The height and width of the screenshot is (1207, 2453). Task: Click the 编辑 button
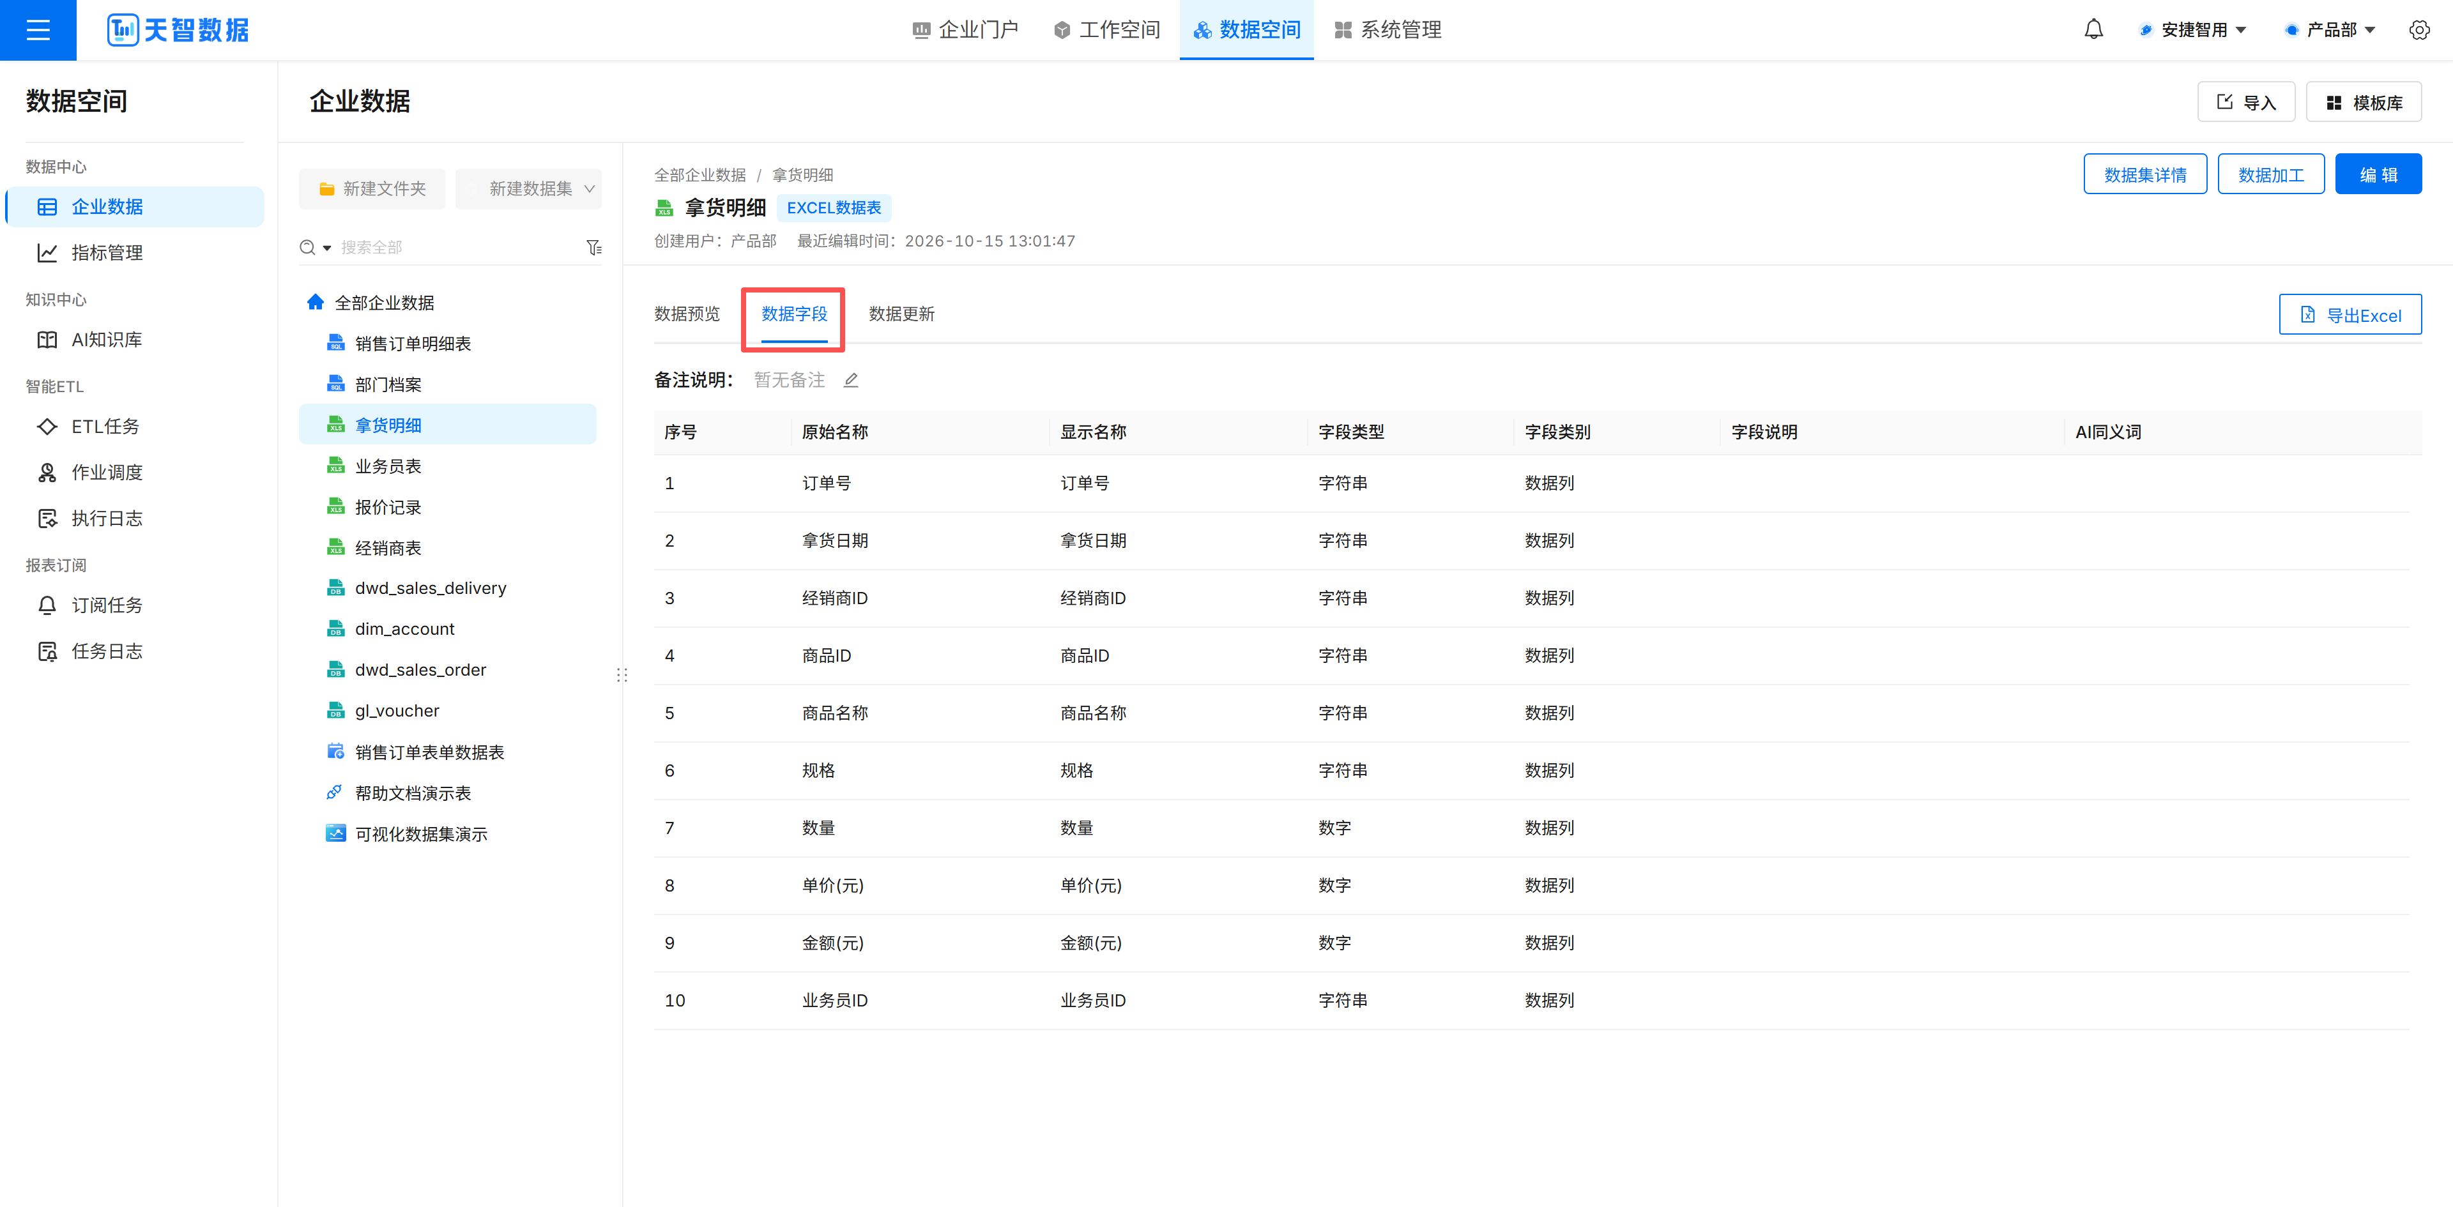pos(2378,174)
